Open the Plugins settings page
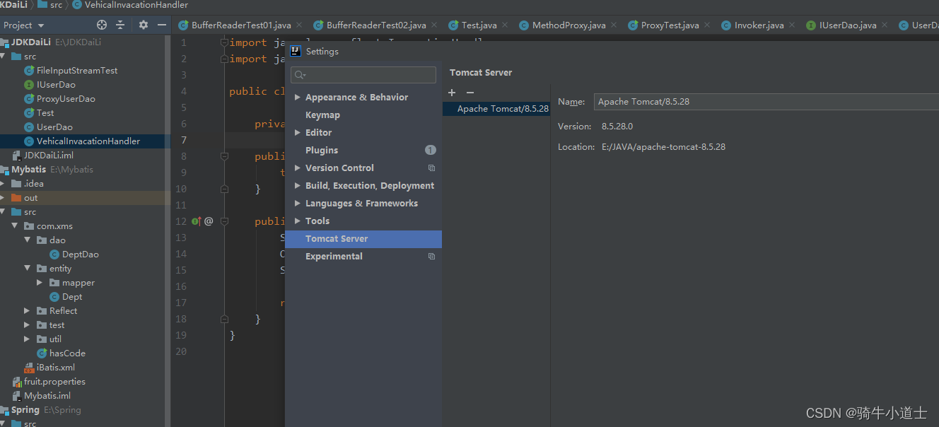The width and height of the screenshot is (939, 427). click(x=322, y=151)
